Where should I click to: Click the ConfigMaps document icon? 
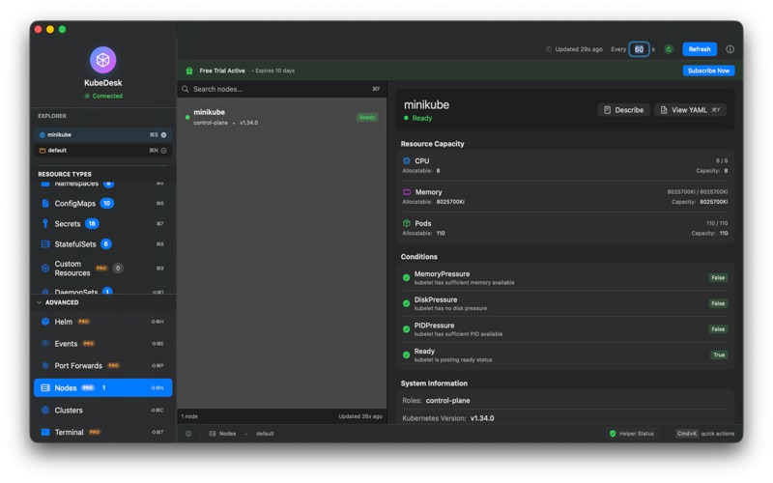click(x=45, y=203)
